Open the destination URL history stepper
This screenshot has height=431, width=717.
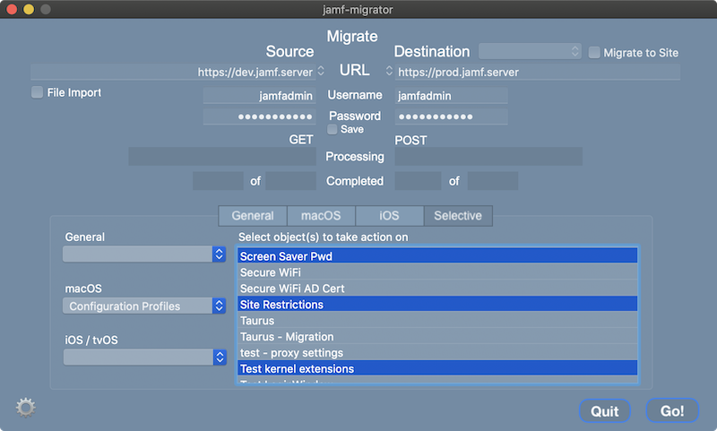tap(389, 71)
